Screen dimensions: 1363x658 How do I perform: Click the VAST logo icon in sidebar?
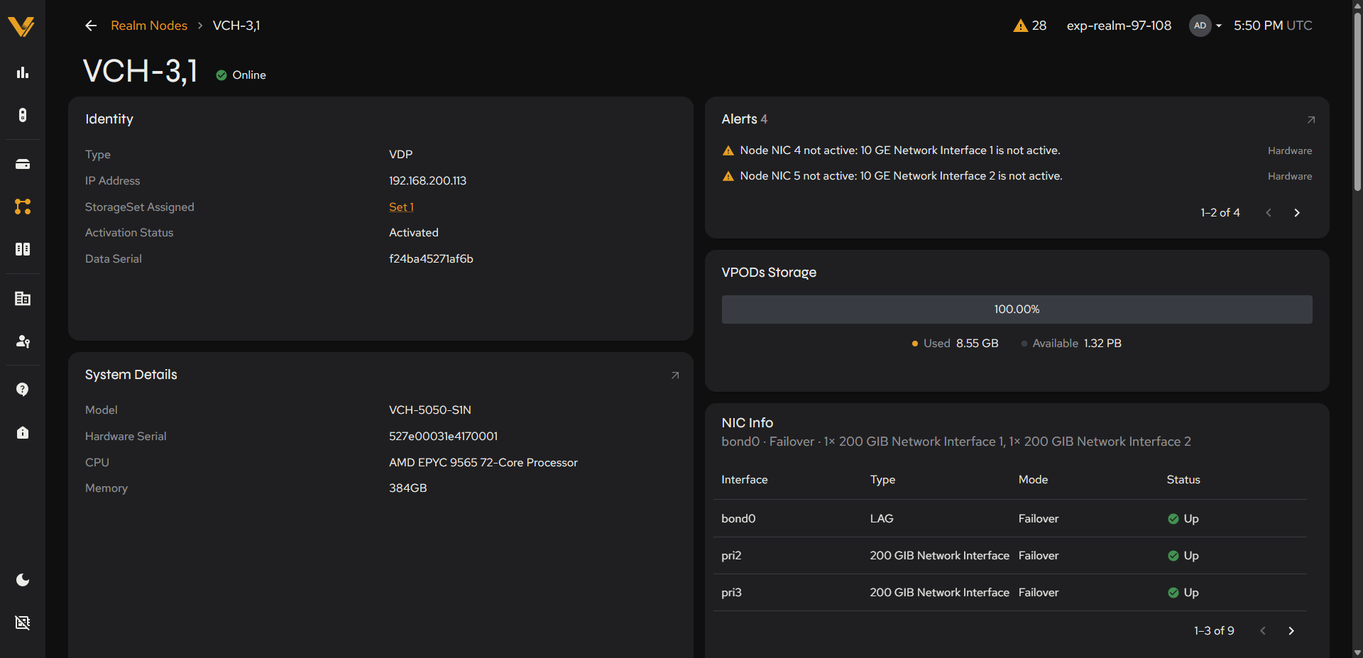pos(21,26)
